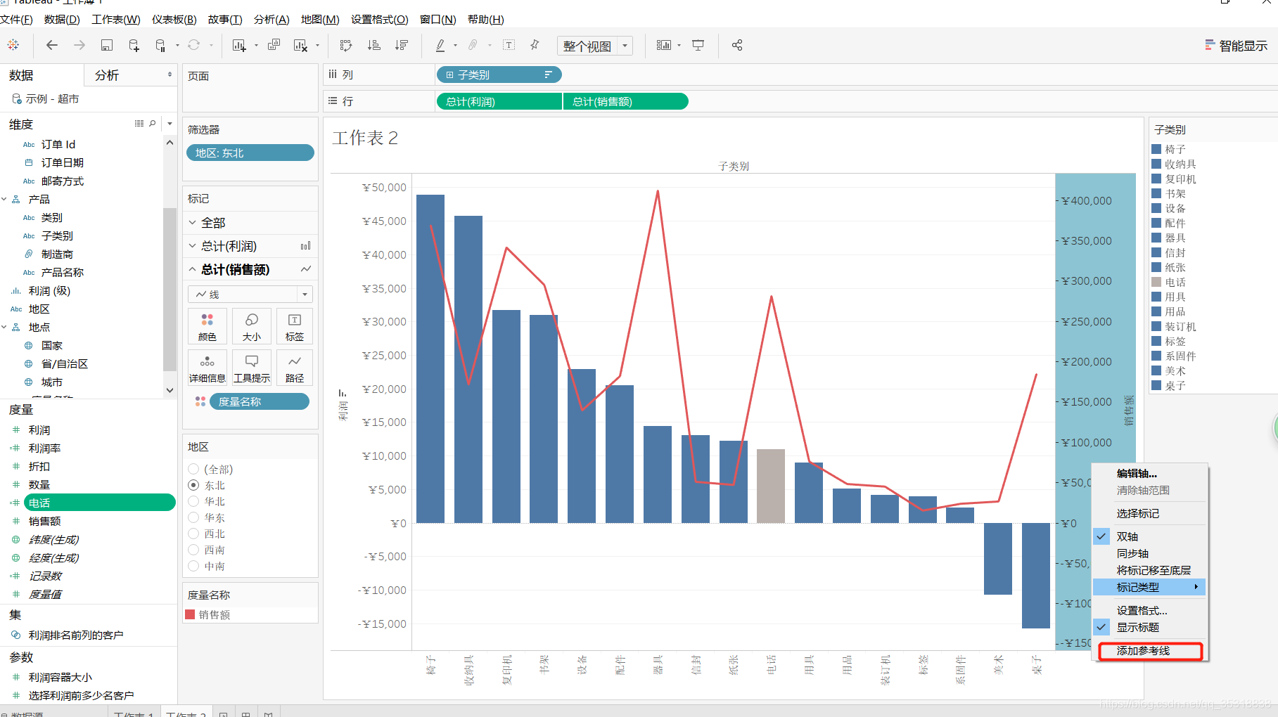
Task: Select the 华北 region radio button
Action: click(x=193, y=501)
